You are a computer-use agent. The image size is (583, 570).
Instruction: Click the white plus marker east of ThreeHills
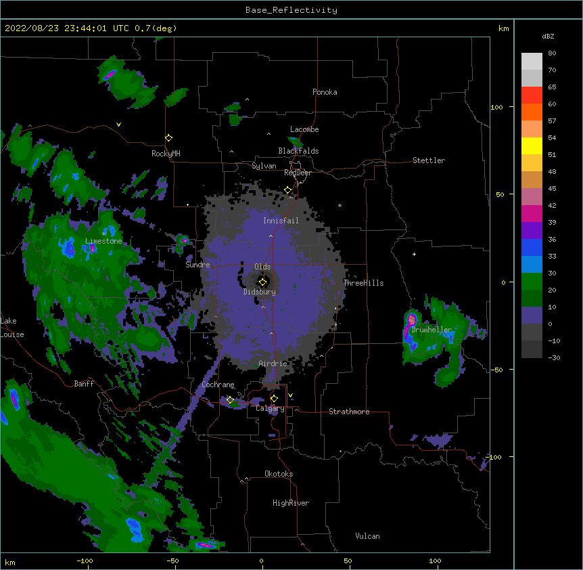(x=414, y=254)
